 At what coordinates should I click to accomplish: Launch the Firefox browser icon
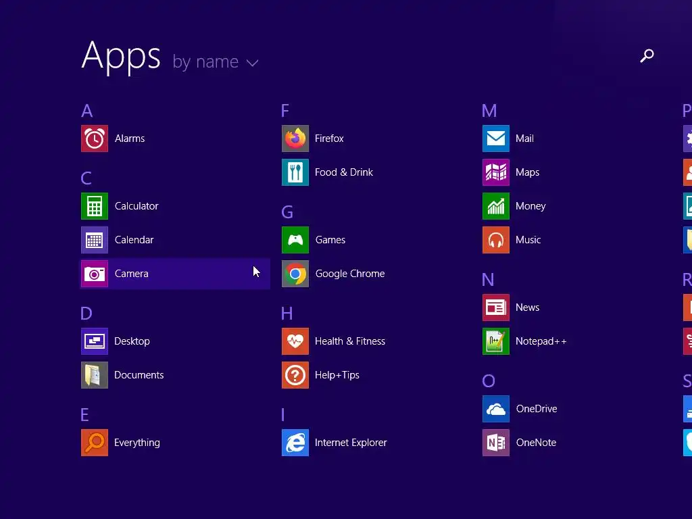point(295,139)
